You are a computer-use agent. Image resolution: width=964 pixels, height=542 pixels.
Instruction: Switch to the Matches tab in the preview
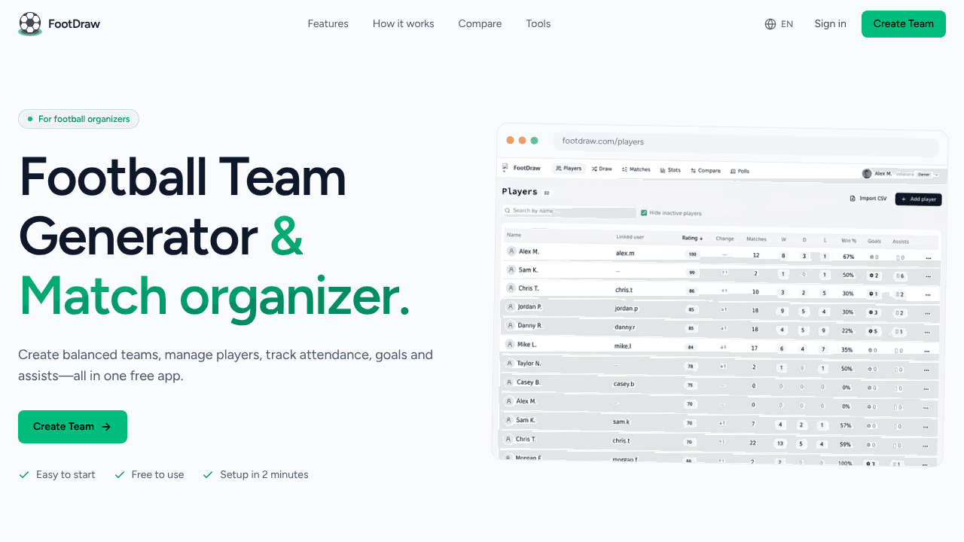pyautogui.click(x=636, y=169)
